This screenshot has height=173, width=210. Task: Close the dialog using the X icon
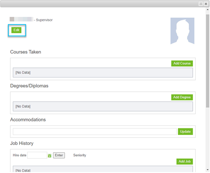coord(206,4)
